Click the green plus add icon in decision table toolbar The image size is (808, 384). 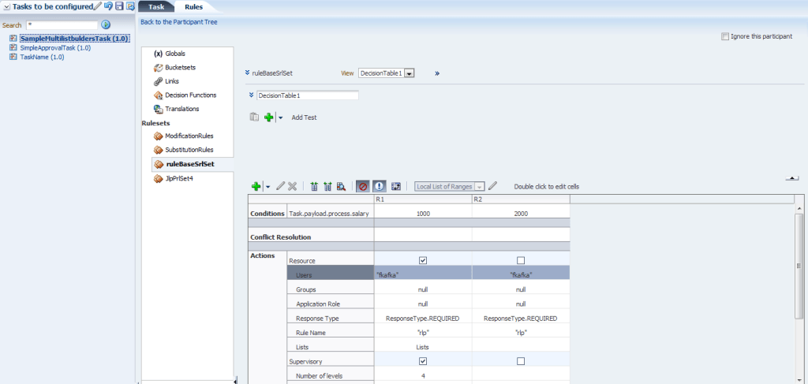click(x=256, y=186)
